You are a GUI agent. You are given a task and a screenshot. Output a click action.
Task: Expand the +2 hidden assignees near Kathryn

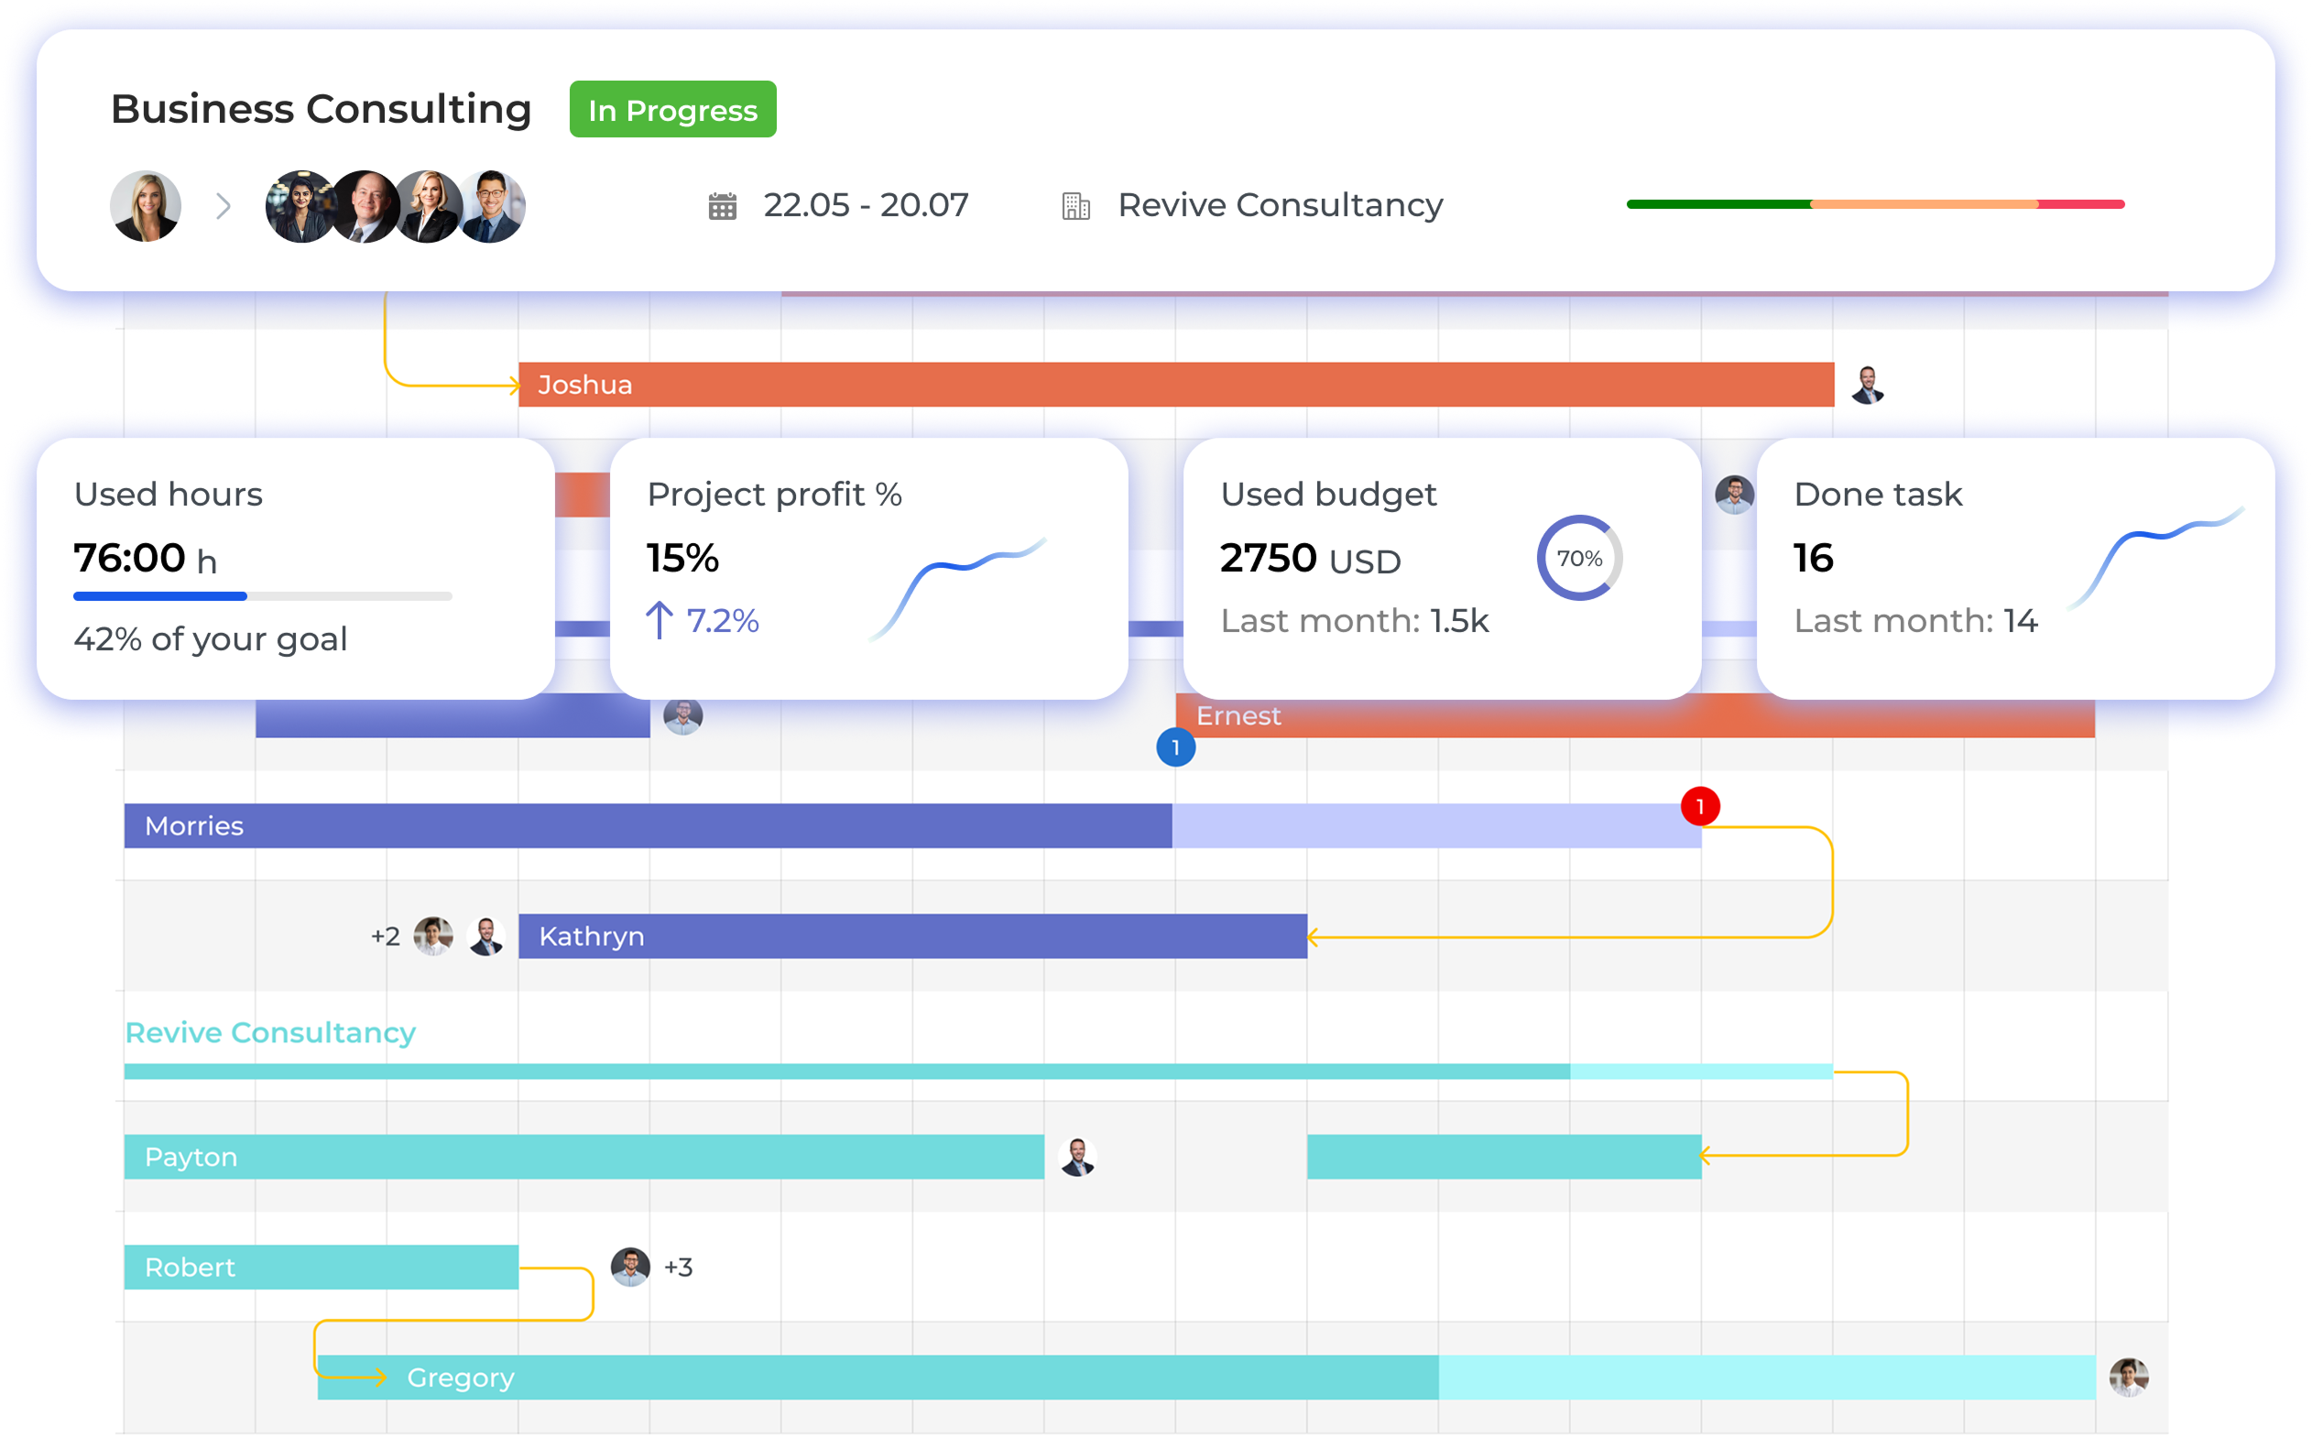385,936
